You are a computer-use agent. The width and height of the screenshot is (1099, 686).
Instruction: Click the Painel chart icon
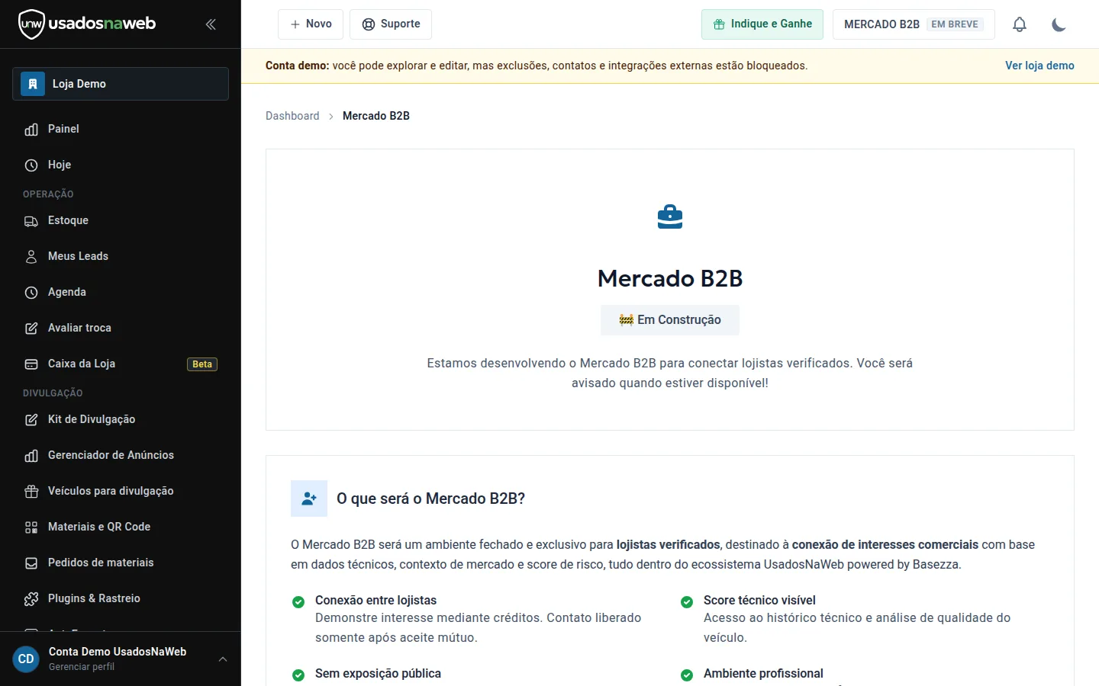coord(31,130)
